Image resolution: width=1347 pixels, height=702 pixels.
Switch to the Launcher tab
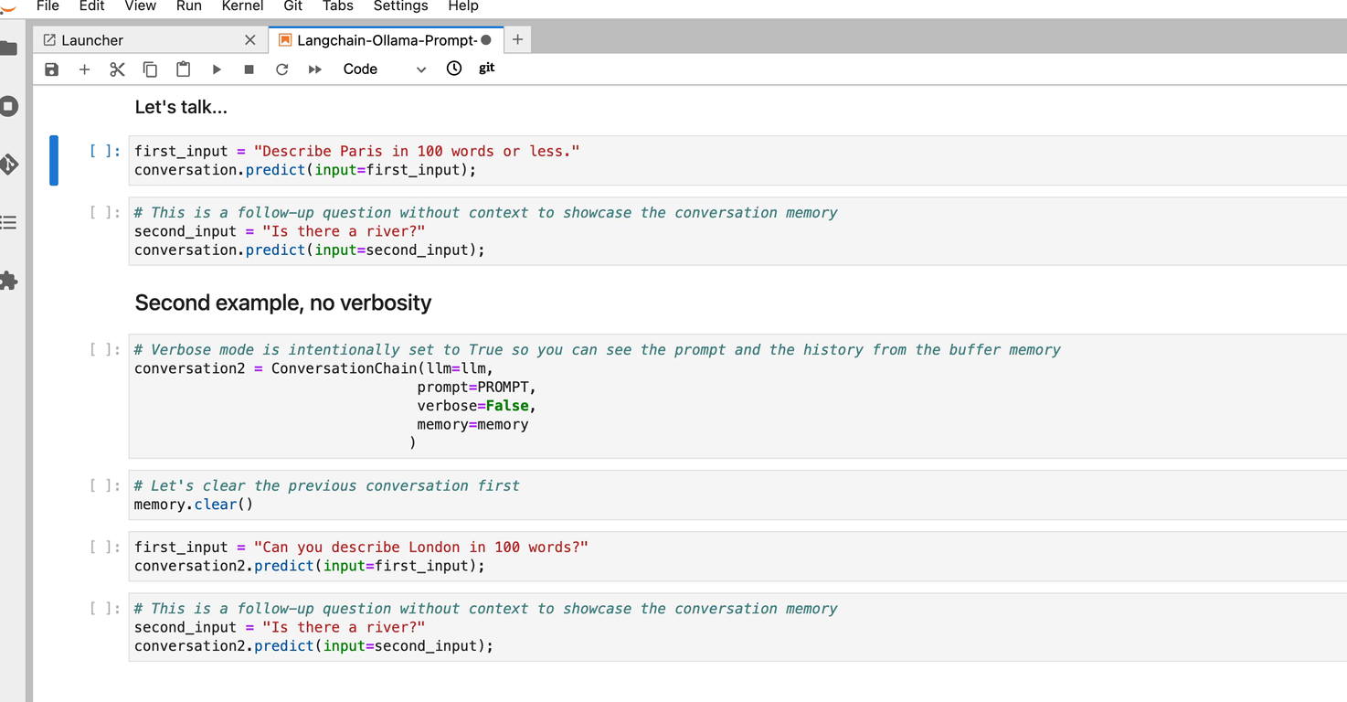[151, 40]
